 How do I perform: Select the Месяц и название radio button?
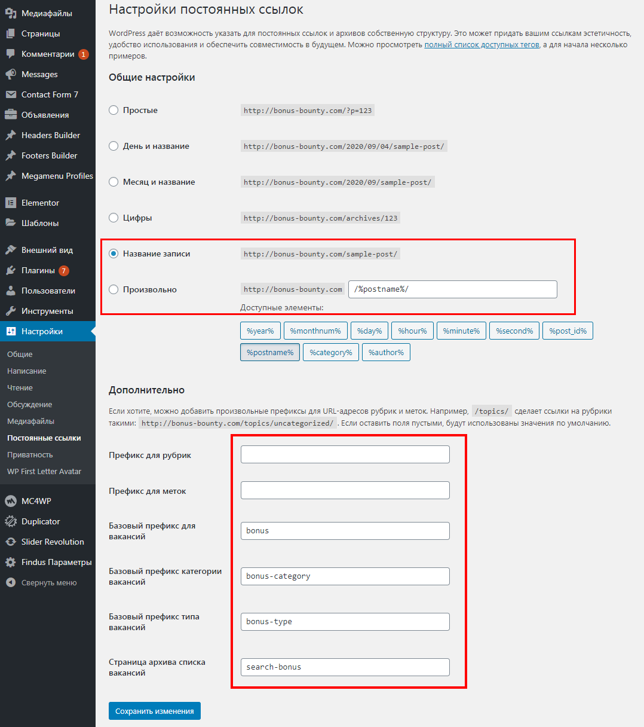[x=114, y=182]
